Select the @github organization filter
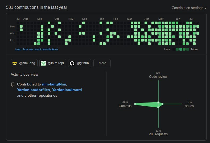Viewport: 210px width, 143px height. [x=80, y=63]
